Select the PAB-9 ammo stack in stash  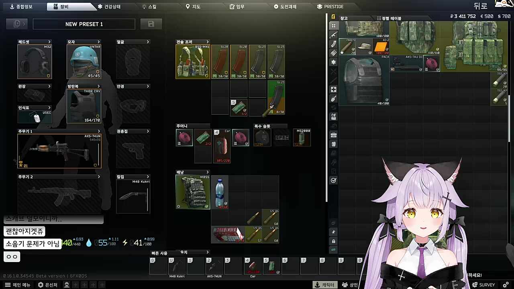pos(348,47)
